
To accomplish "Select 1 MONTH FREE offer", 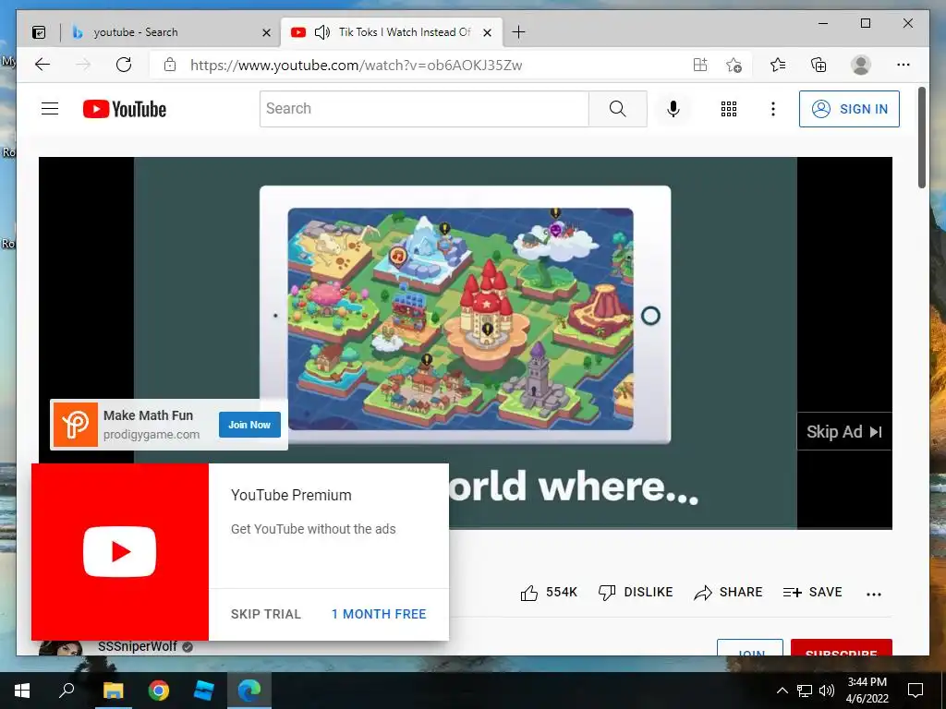I will click(x=379, y=614).
